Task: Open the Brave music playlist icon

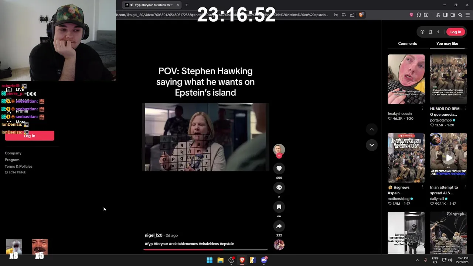Action: (x=438, y=15)
